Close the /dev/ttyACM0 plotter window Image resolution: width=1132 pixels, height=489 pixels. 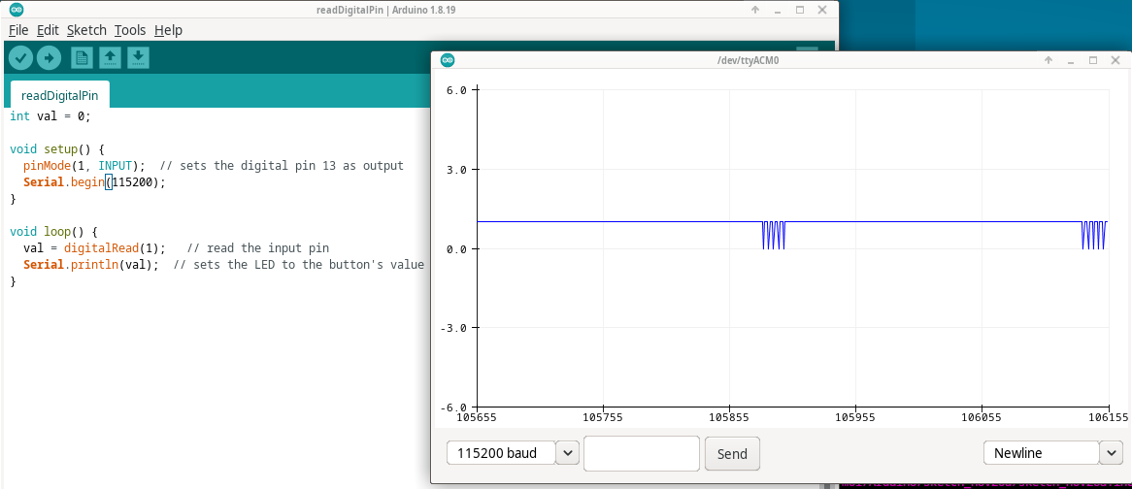[1115, 60]
